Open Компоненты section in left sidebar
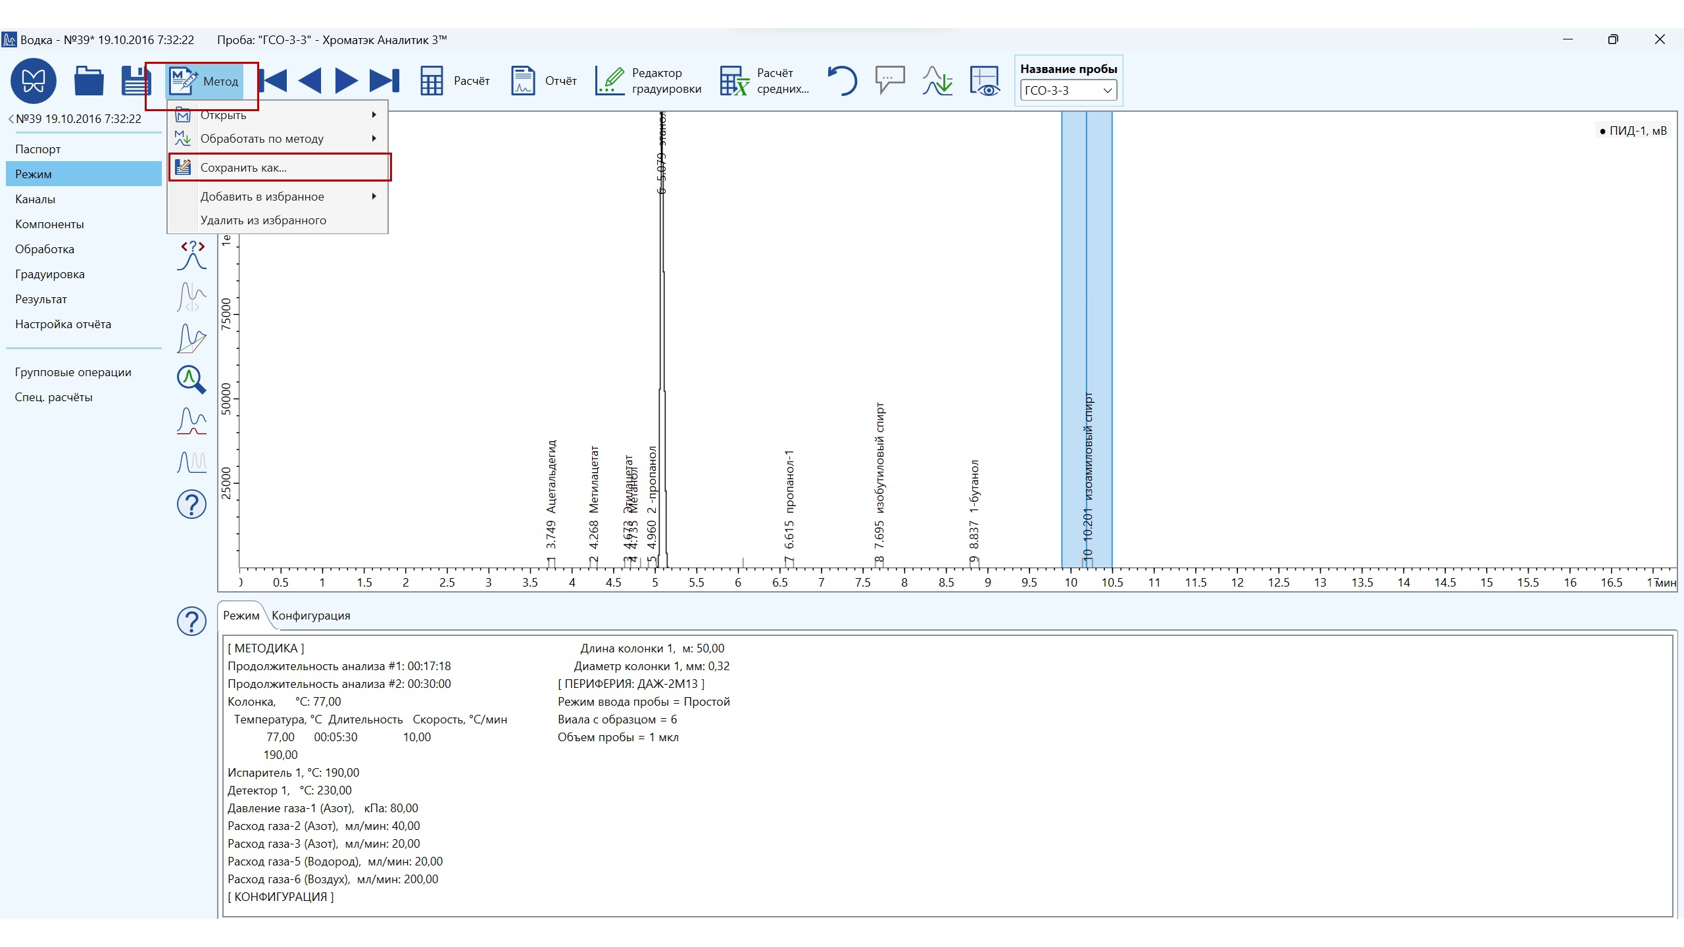1684x947 pixels. pos(49,224)
